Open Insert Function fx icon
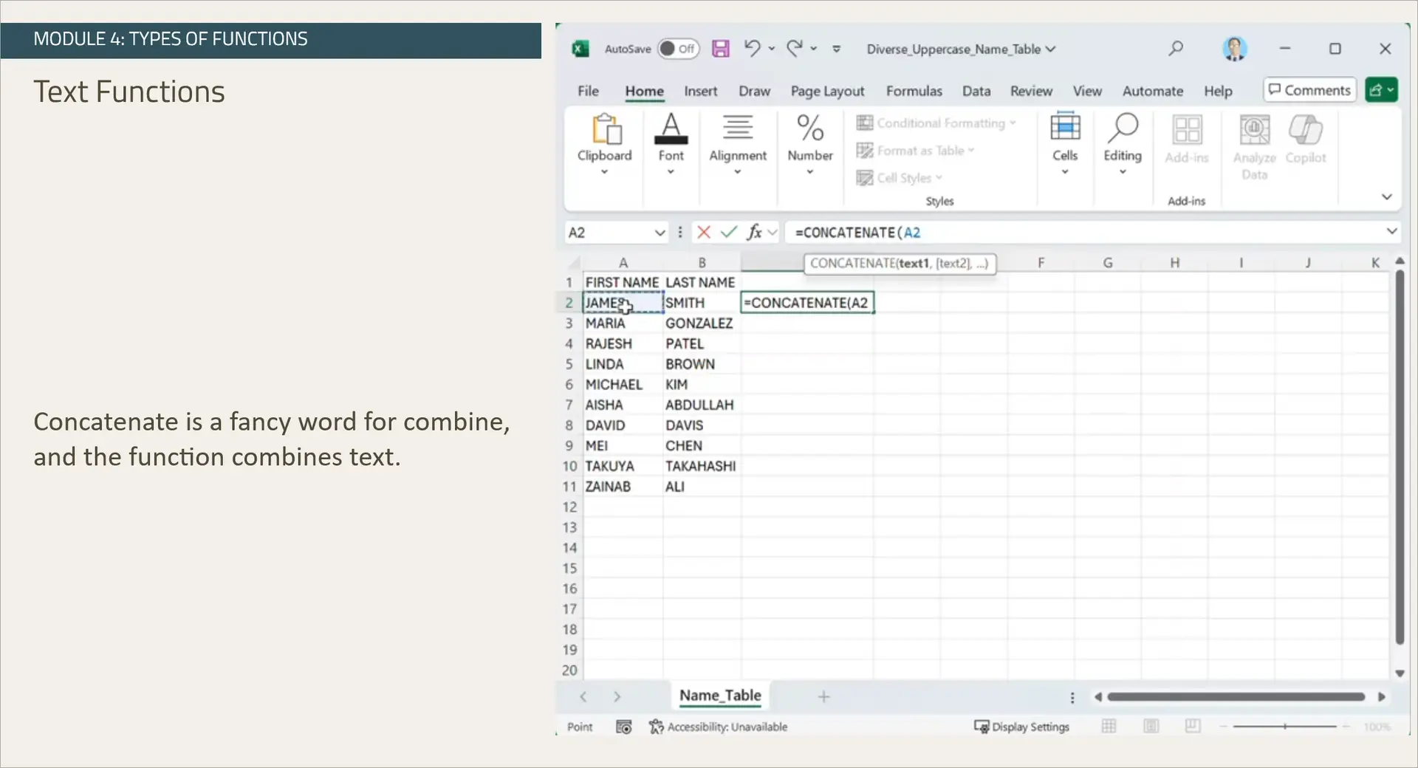 pyautogui.click(x=754, y=233)
